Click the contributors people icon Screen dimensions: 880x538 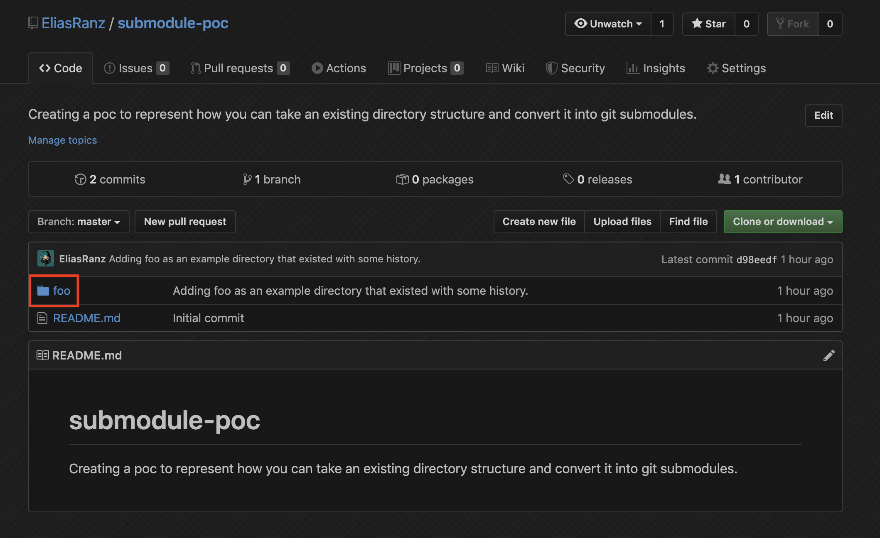pos(724,179)
